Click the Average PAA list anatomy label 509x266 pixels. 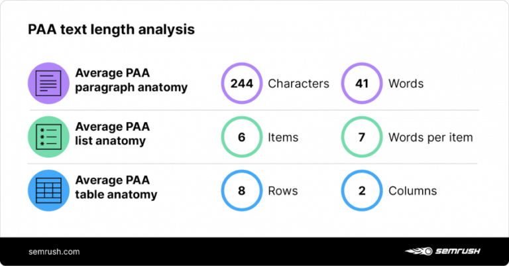pos(112,134)
